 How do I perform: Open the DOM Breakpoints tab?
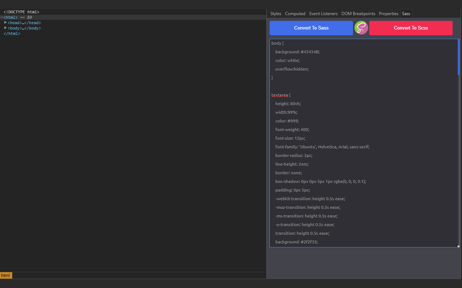(358, 13)
